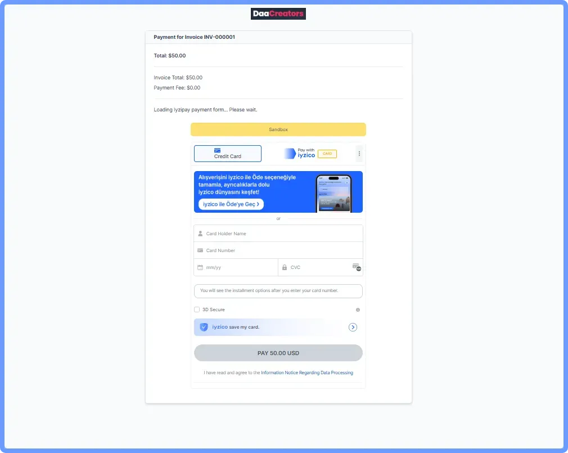Enable the 3D Secure checkbox
The width and height of the screenshot is (568, 453).
tap(197, 310)
